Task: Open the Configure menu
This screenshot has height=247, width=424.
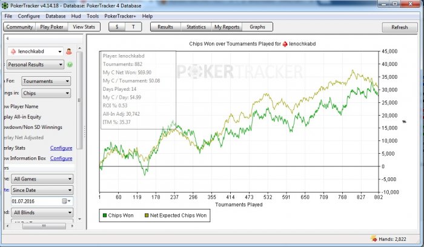Action: coord(29,16)
